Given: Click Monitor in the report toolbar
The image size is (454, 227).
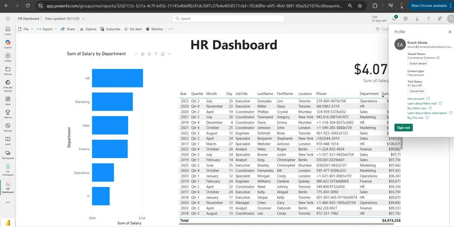Looking at the screenshot, I should [154, 29].
